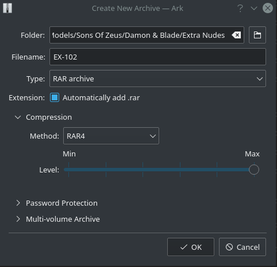The width and height of the screenshot is (277, 267).
Task: Minimize dialog using the title bar chevron
Action: point(254,9)
